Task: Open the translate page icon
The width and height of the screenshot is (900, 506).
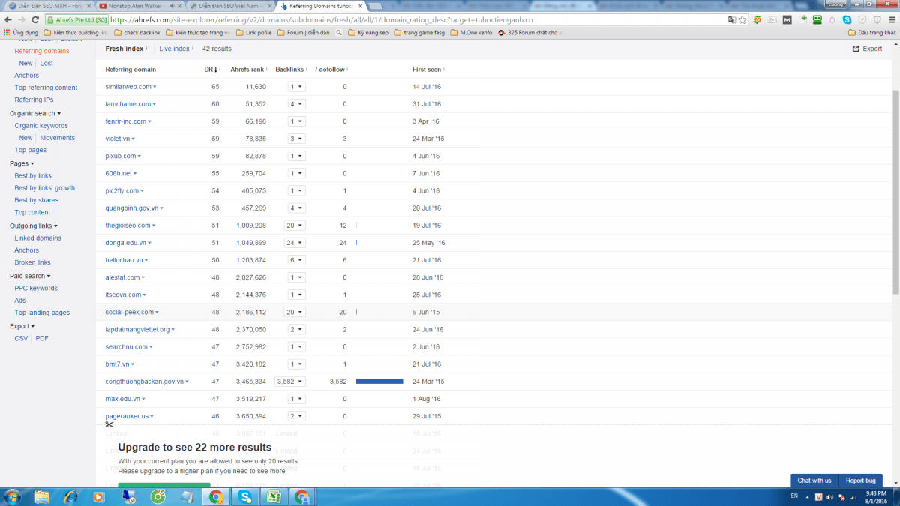Action: (731, 20)
